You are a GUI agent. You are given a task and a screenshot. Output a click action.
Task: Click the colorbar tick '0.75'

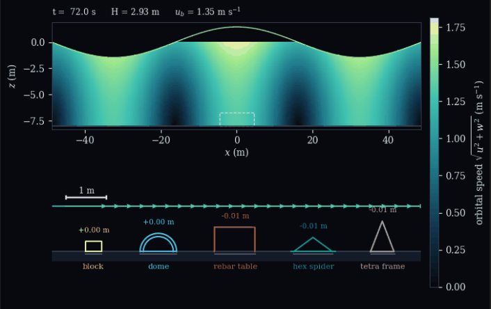(x=456, y=175)
